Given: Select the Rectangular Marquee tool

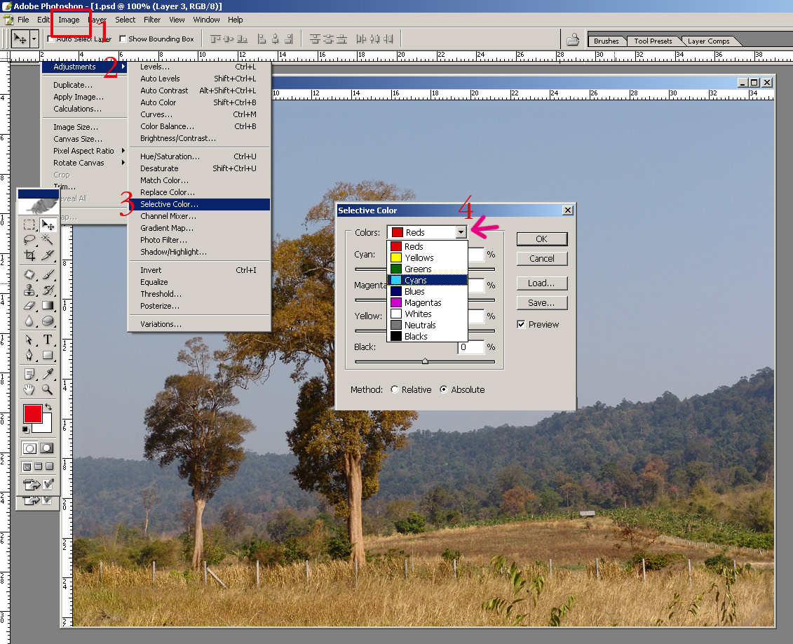Looking at the screenshot, I should 29,225.
